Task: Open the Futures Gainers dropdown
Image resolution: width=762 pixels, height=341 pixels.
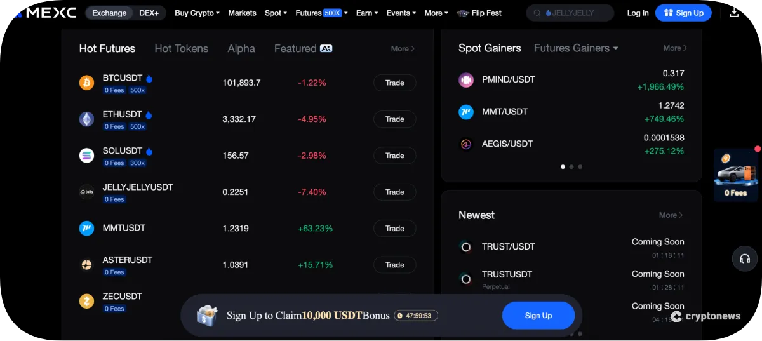Action: point(575,48)
